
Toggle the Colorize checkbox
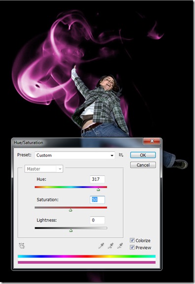132,240
